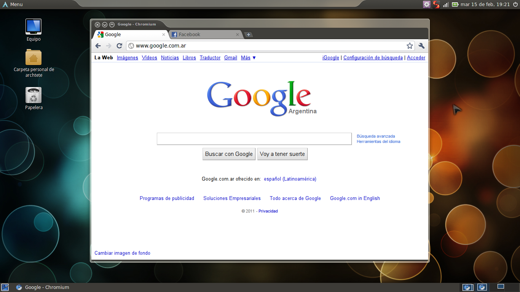
Task: Click the power shutdown icon
Action: click(x=515, y=5)
